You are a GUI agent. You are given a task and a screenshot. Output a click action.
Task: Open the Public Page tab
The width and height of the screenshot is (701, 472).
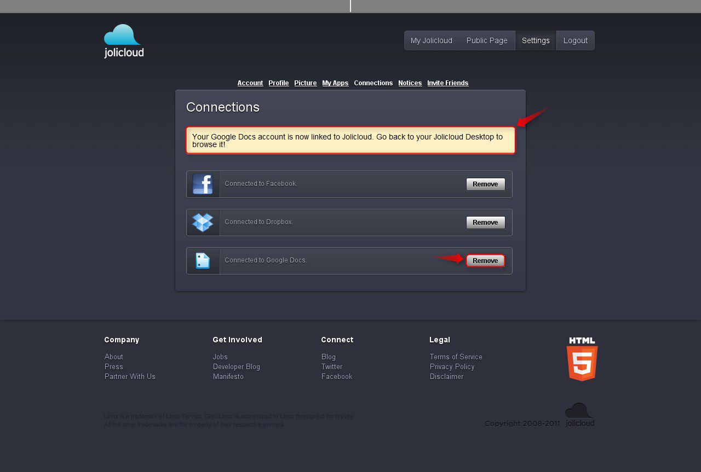click(487, 40)
